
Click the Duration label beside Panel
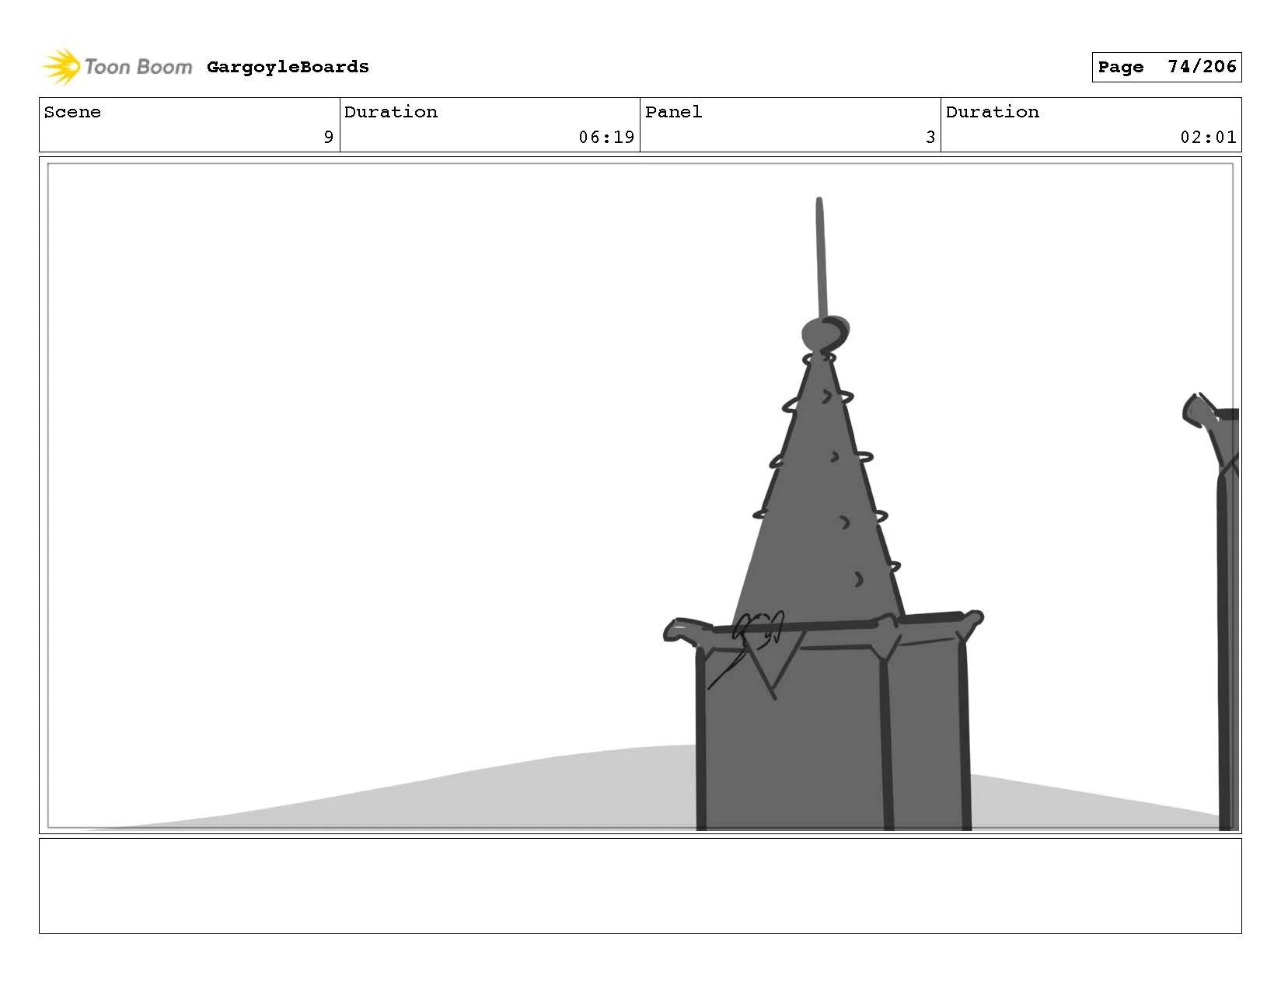[x=993, y=112]
